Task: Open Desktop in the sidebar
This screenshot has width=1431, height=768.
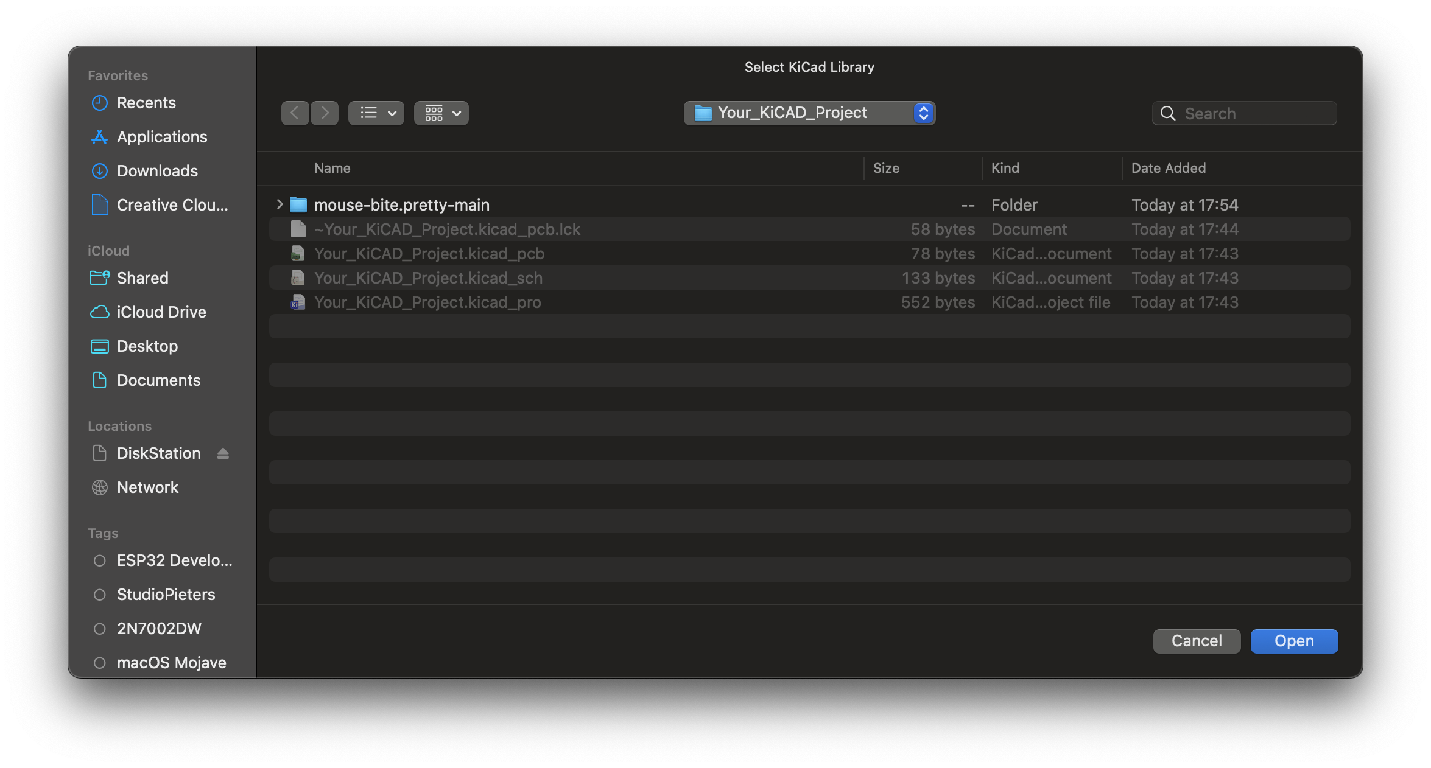Action: click(x=147, y=346)
